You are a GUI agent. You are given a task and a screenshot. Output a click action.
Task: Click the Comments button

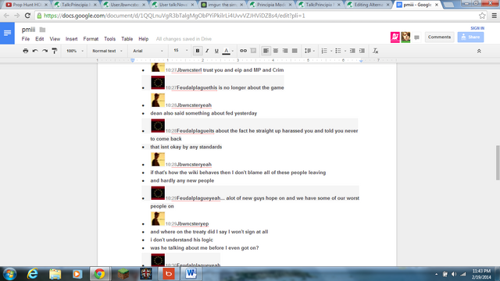click(439, 37)
